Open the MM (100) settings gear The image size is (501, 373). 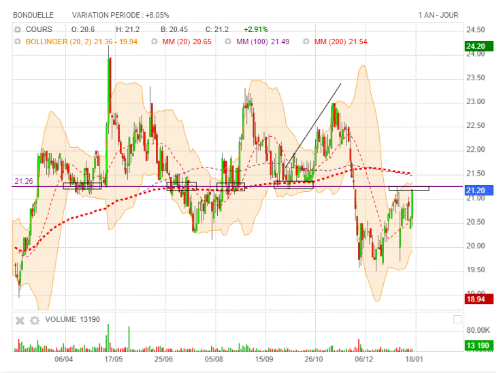tap(228, 42)
